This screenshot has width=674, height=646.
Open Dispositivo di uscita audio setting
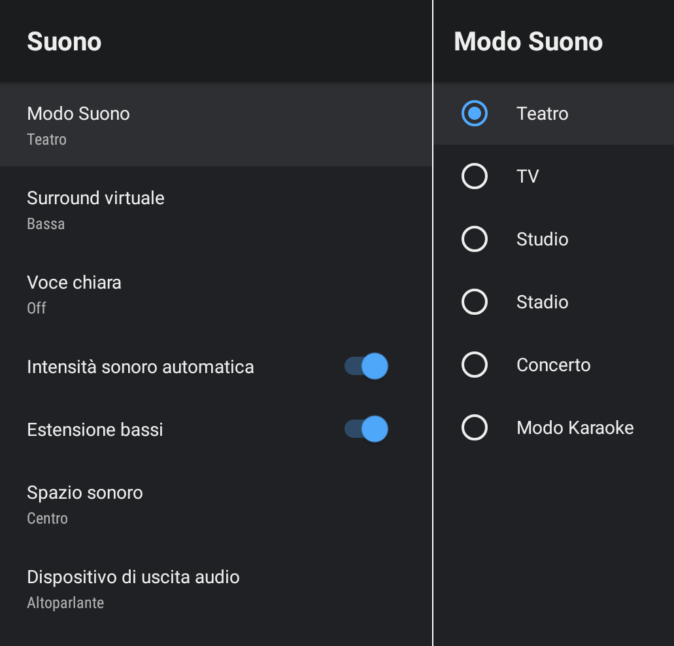133,588
